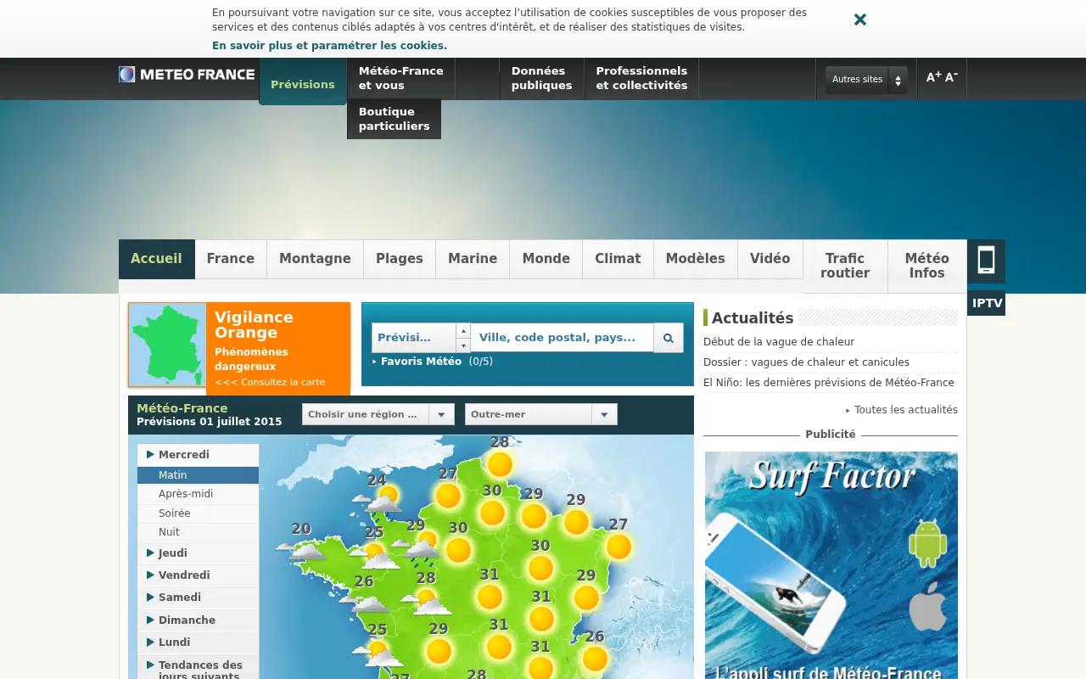Open Météo-France et vous menu
This screenshot has width=1086, height=679.
point(401,78)
